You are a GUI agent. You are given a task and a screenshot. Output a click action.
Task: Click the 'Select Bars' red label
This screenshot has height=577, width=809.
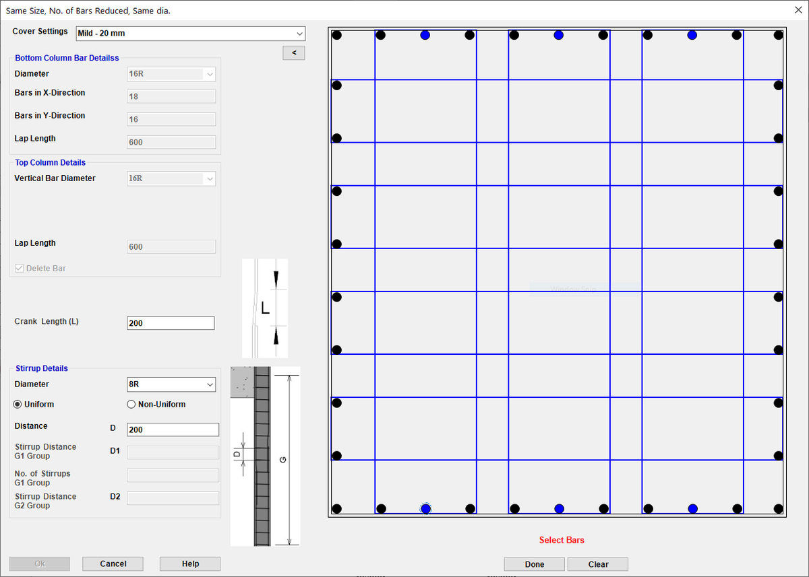tap(562, 540)
